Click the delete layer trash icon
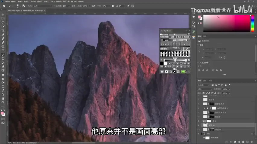 (252, 142)
